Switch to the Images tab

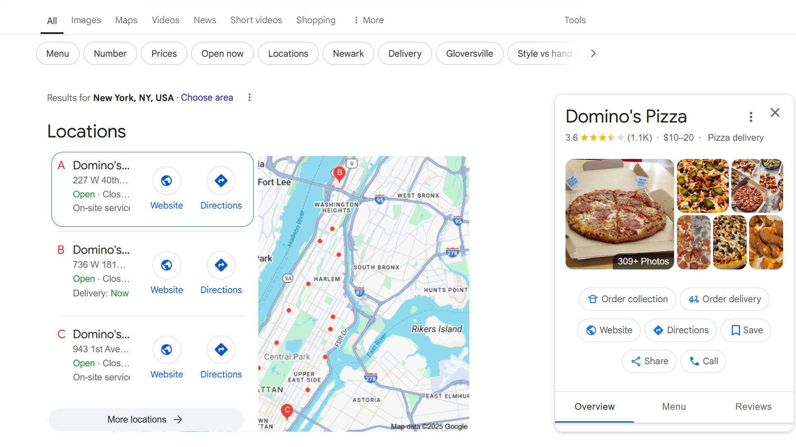(86, 20)
